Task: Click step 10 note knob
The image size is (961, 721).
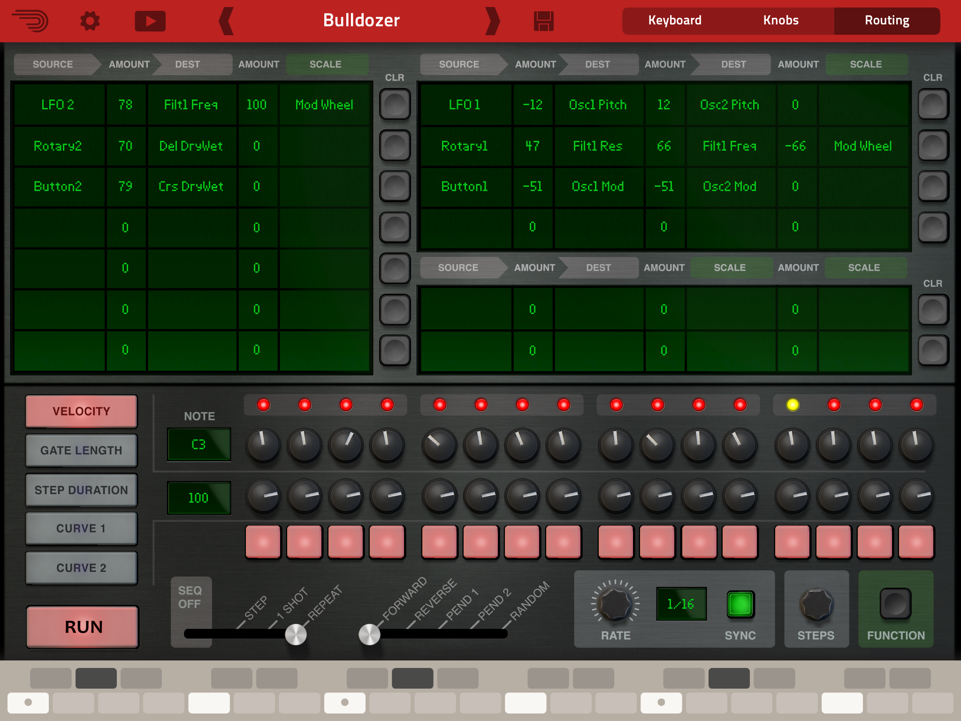Action: click(x=657, y=445)
